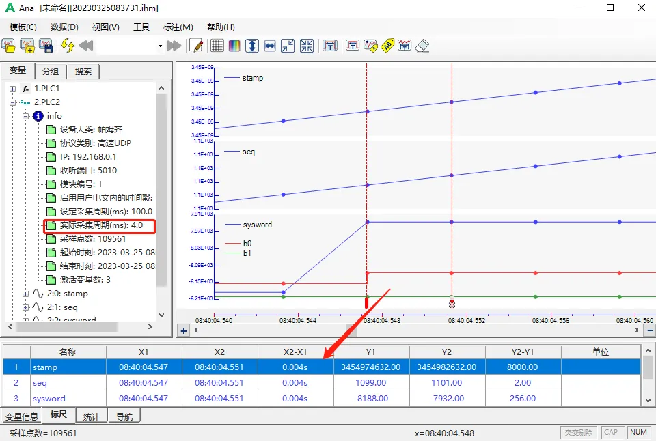Click the chart horizontal scrollbar thumb
The height and width of the screenshot is (441, 656).
click(x=351, y=330)
